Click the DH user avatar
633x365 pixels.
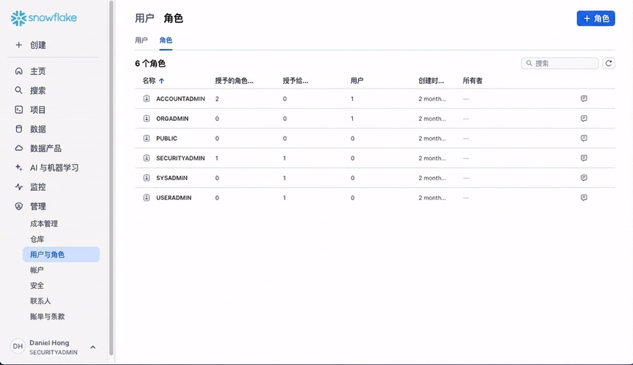point(18,346)
